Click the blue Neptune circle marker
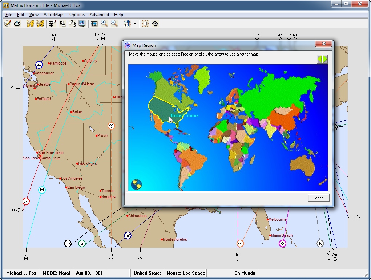This screenshot has height=280, width=371. [x=128, y=235]
